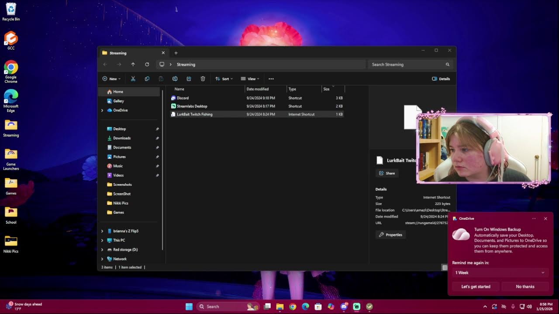Click the Streaming breadcrumb in the address bar

186,65
